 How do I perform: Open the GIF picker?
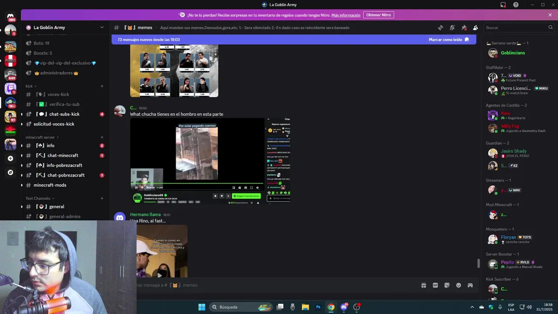435,285
